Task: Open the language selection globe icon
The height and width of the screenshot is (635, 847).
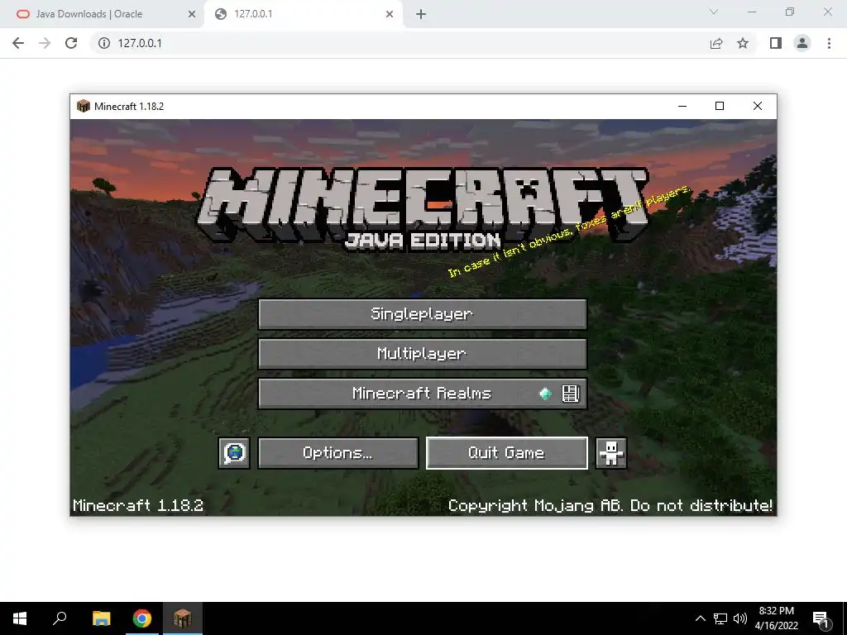Action: 234,453
